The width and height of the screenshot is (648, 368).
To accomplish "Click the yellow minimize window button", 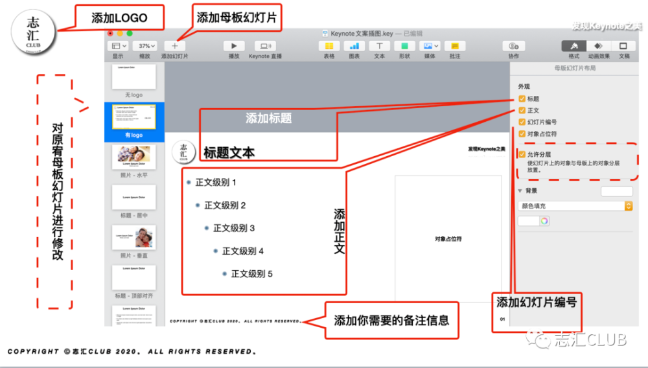I will 120,34.
